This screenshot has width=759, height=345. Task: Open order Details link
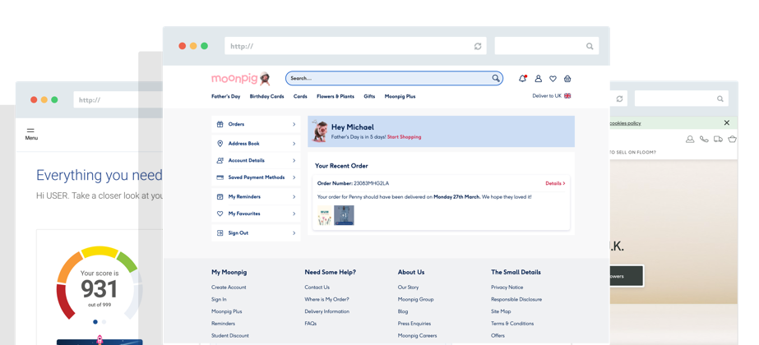[x=555, y=183]
